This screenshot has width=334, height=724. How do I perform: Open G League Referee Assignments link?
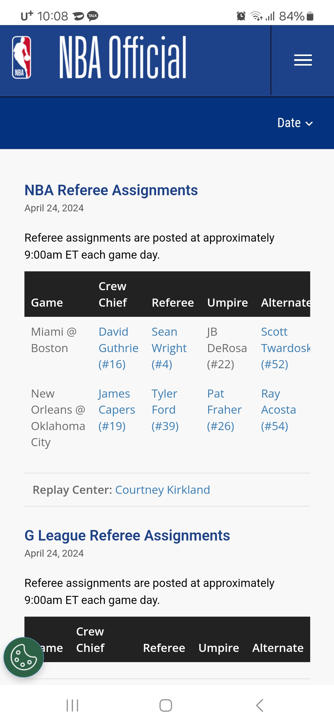point(127,535)
